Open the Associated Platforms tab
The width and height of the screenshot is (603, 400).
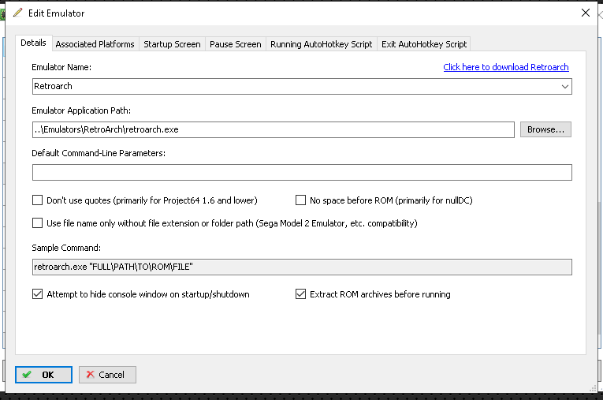95,44
